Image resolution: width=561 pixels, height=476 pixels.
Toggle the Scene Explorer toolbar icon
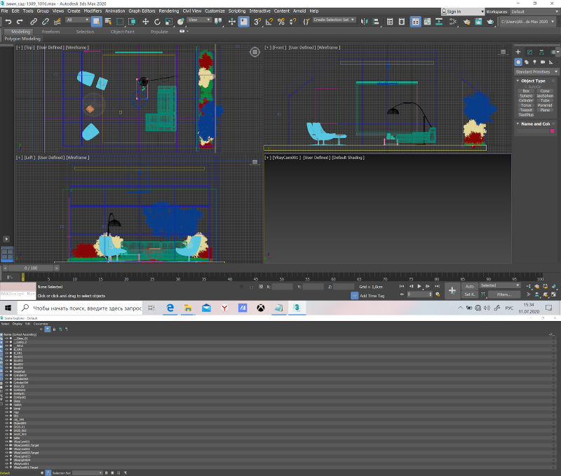[390, 22]
